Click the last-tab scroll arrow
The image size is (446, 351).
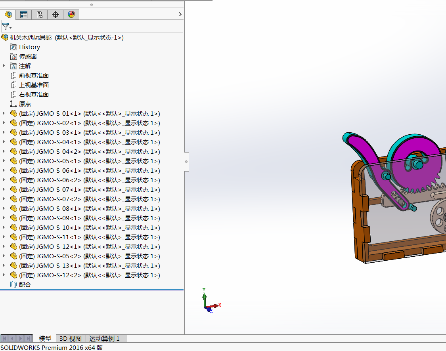(x=28, y=338)
